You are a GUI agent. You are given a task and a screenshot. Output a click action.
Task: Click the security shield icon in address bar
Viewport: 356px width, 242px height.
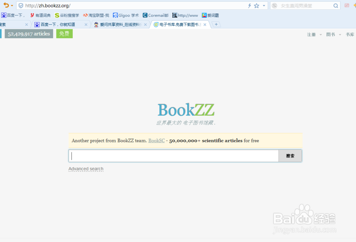(21, 6)
